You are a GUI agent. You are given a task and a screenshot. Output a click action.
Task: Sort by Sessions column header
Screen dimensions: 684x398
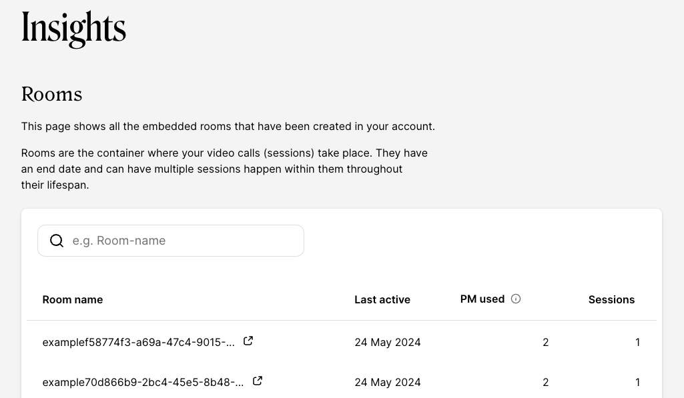tap(611, 299)
